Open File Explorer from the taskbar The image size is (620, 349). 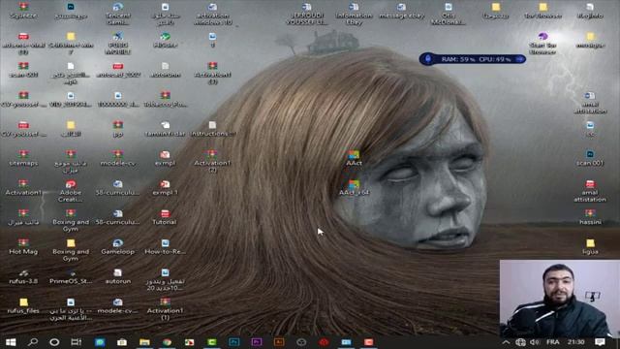(144, 342)
